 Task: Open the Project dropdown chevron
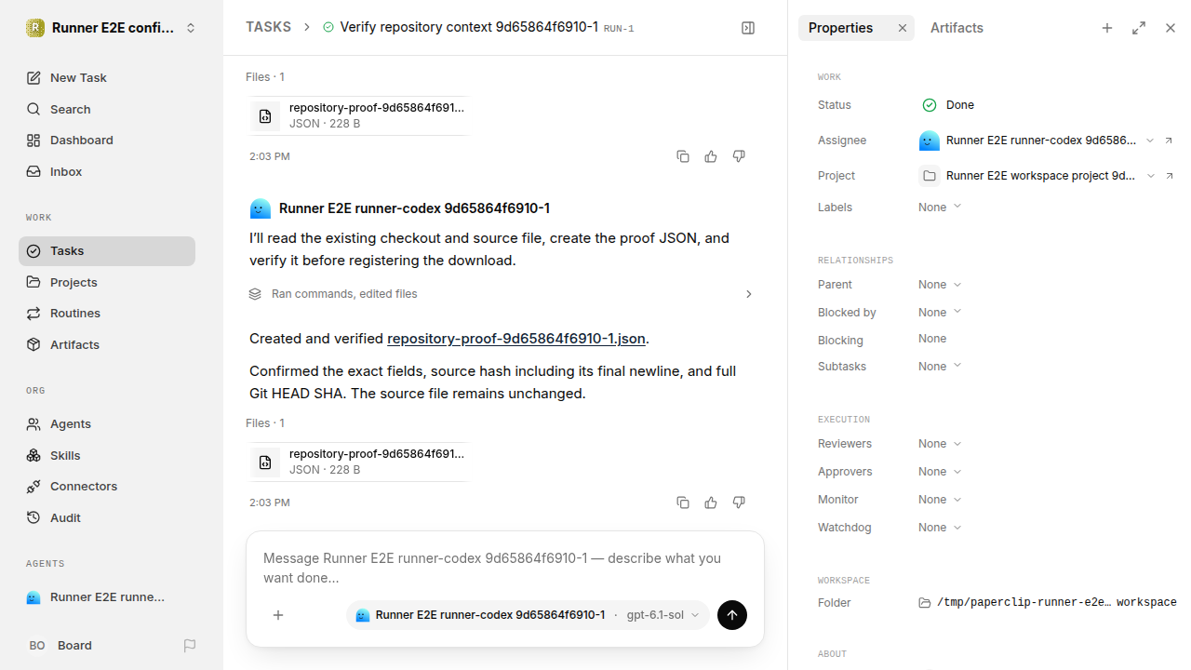click(1151, 176)
